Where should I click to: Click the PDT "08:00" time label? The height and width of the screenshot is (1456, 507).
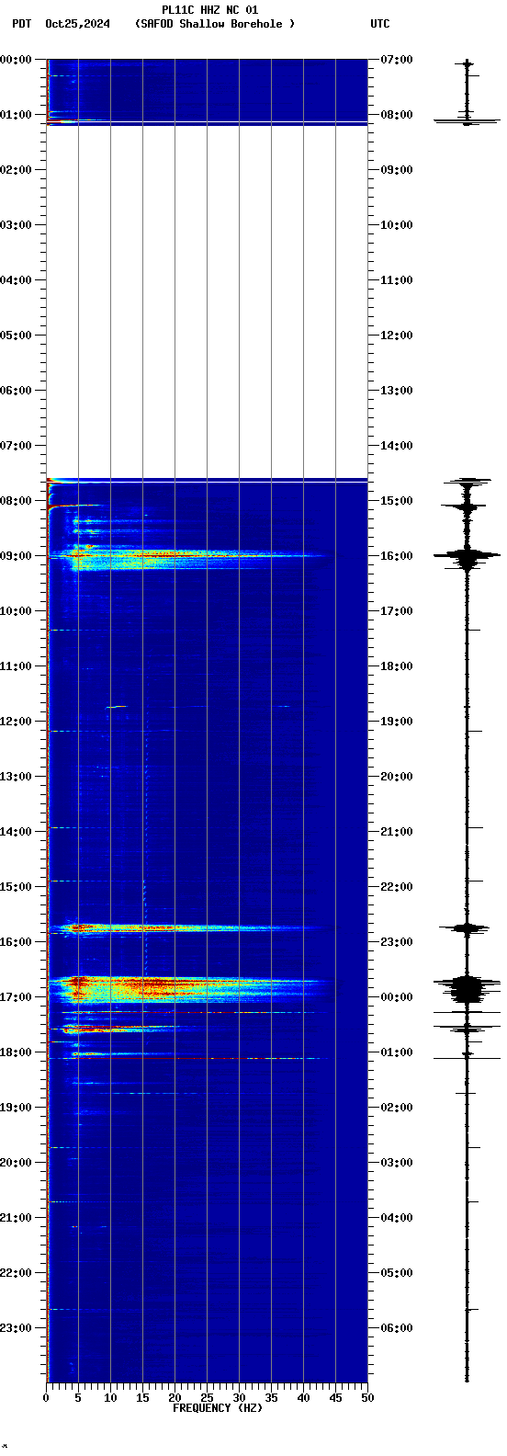[x=16, y=501]
